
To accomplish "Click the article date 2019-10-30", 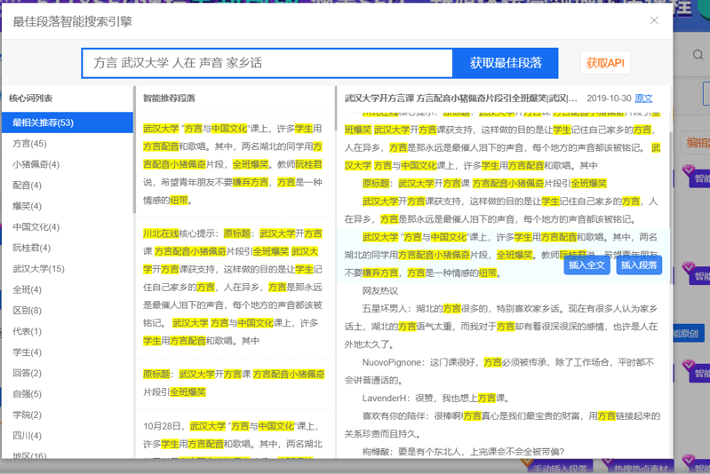I will point(609,99).
